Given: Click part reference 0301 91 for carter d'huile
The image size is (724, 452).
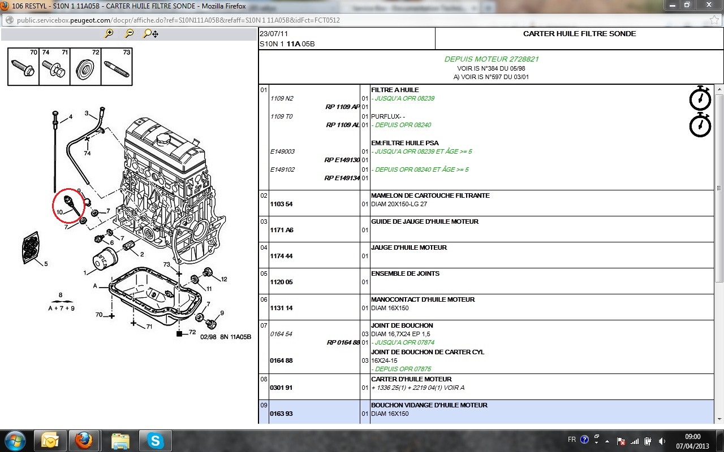Looking at the screenshot, I should pos(282,388).
